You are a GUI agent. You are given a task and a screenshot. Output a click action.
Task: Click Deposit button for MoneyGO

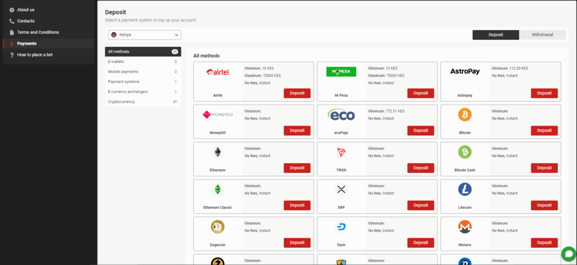(x=297, y=131)
